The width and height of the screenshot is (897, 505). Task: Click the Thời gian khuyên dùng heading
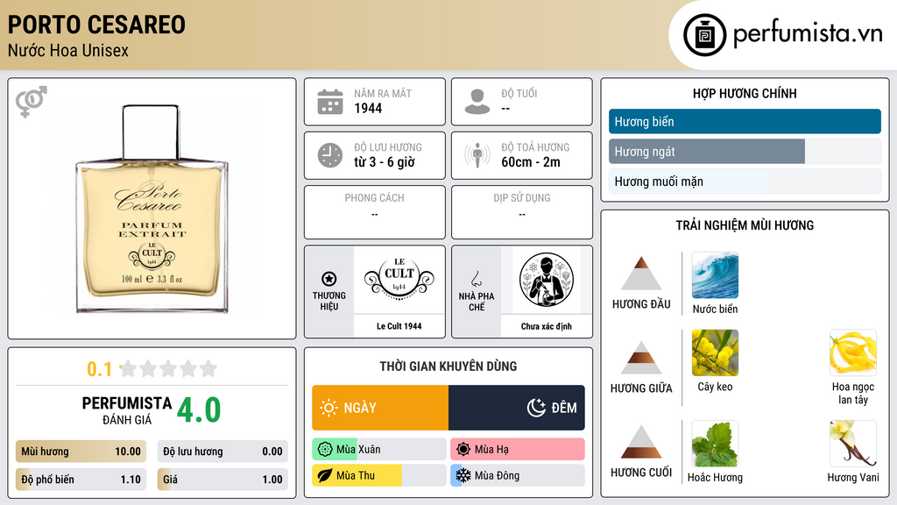pyautogui.click(x=448, y=366)
